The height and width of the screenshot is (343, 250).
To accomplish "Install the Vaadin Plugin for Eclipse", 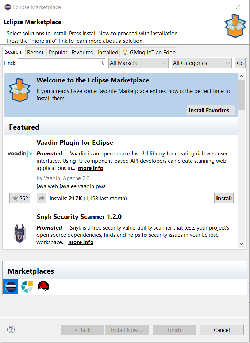I will coord(223,199).
